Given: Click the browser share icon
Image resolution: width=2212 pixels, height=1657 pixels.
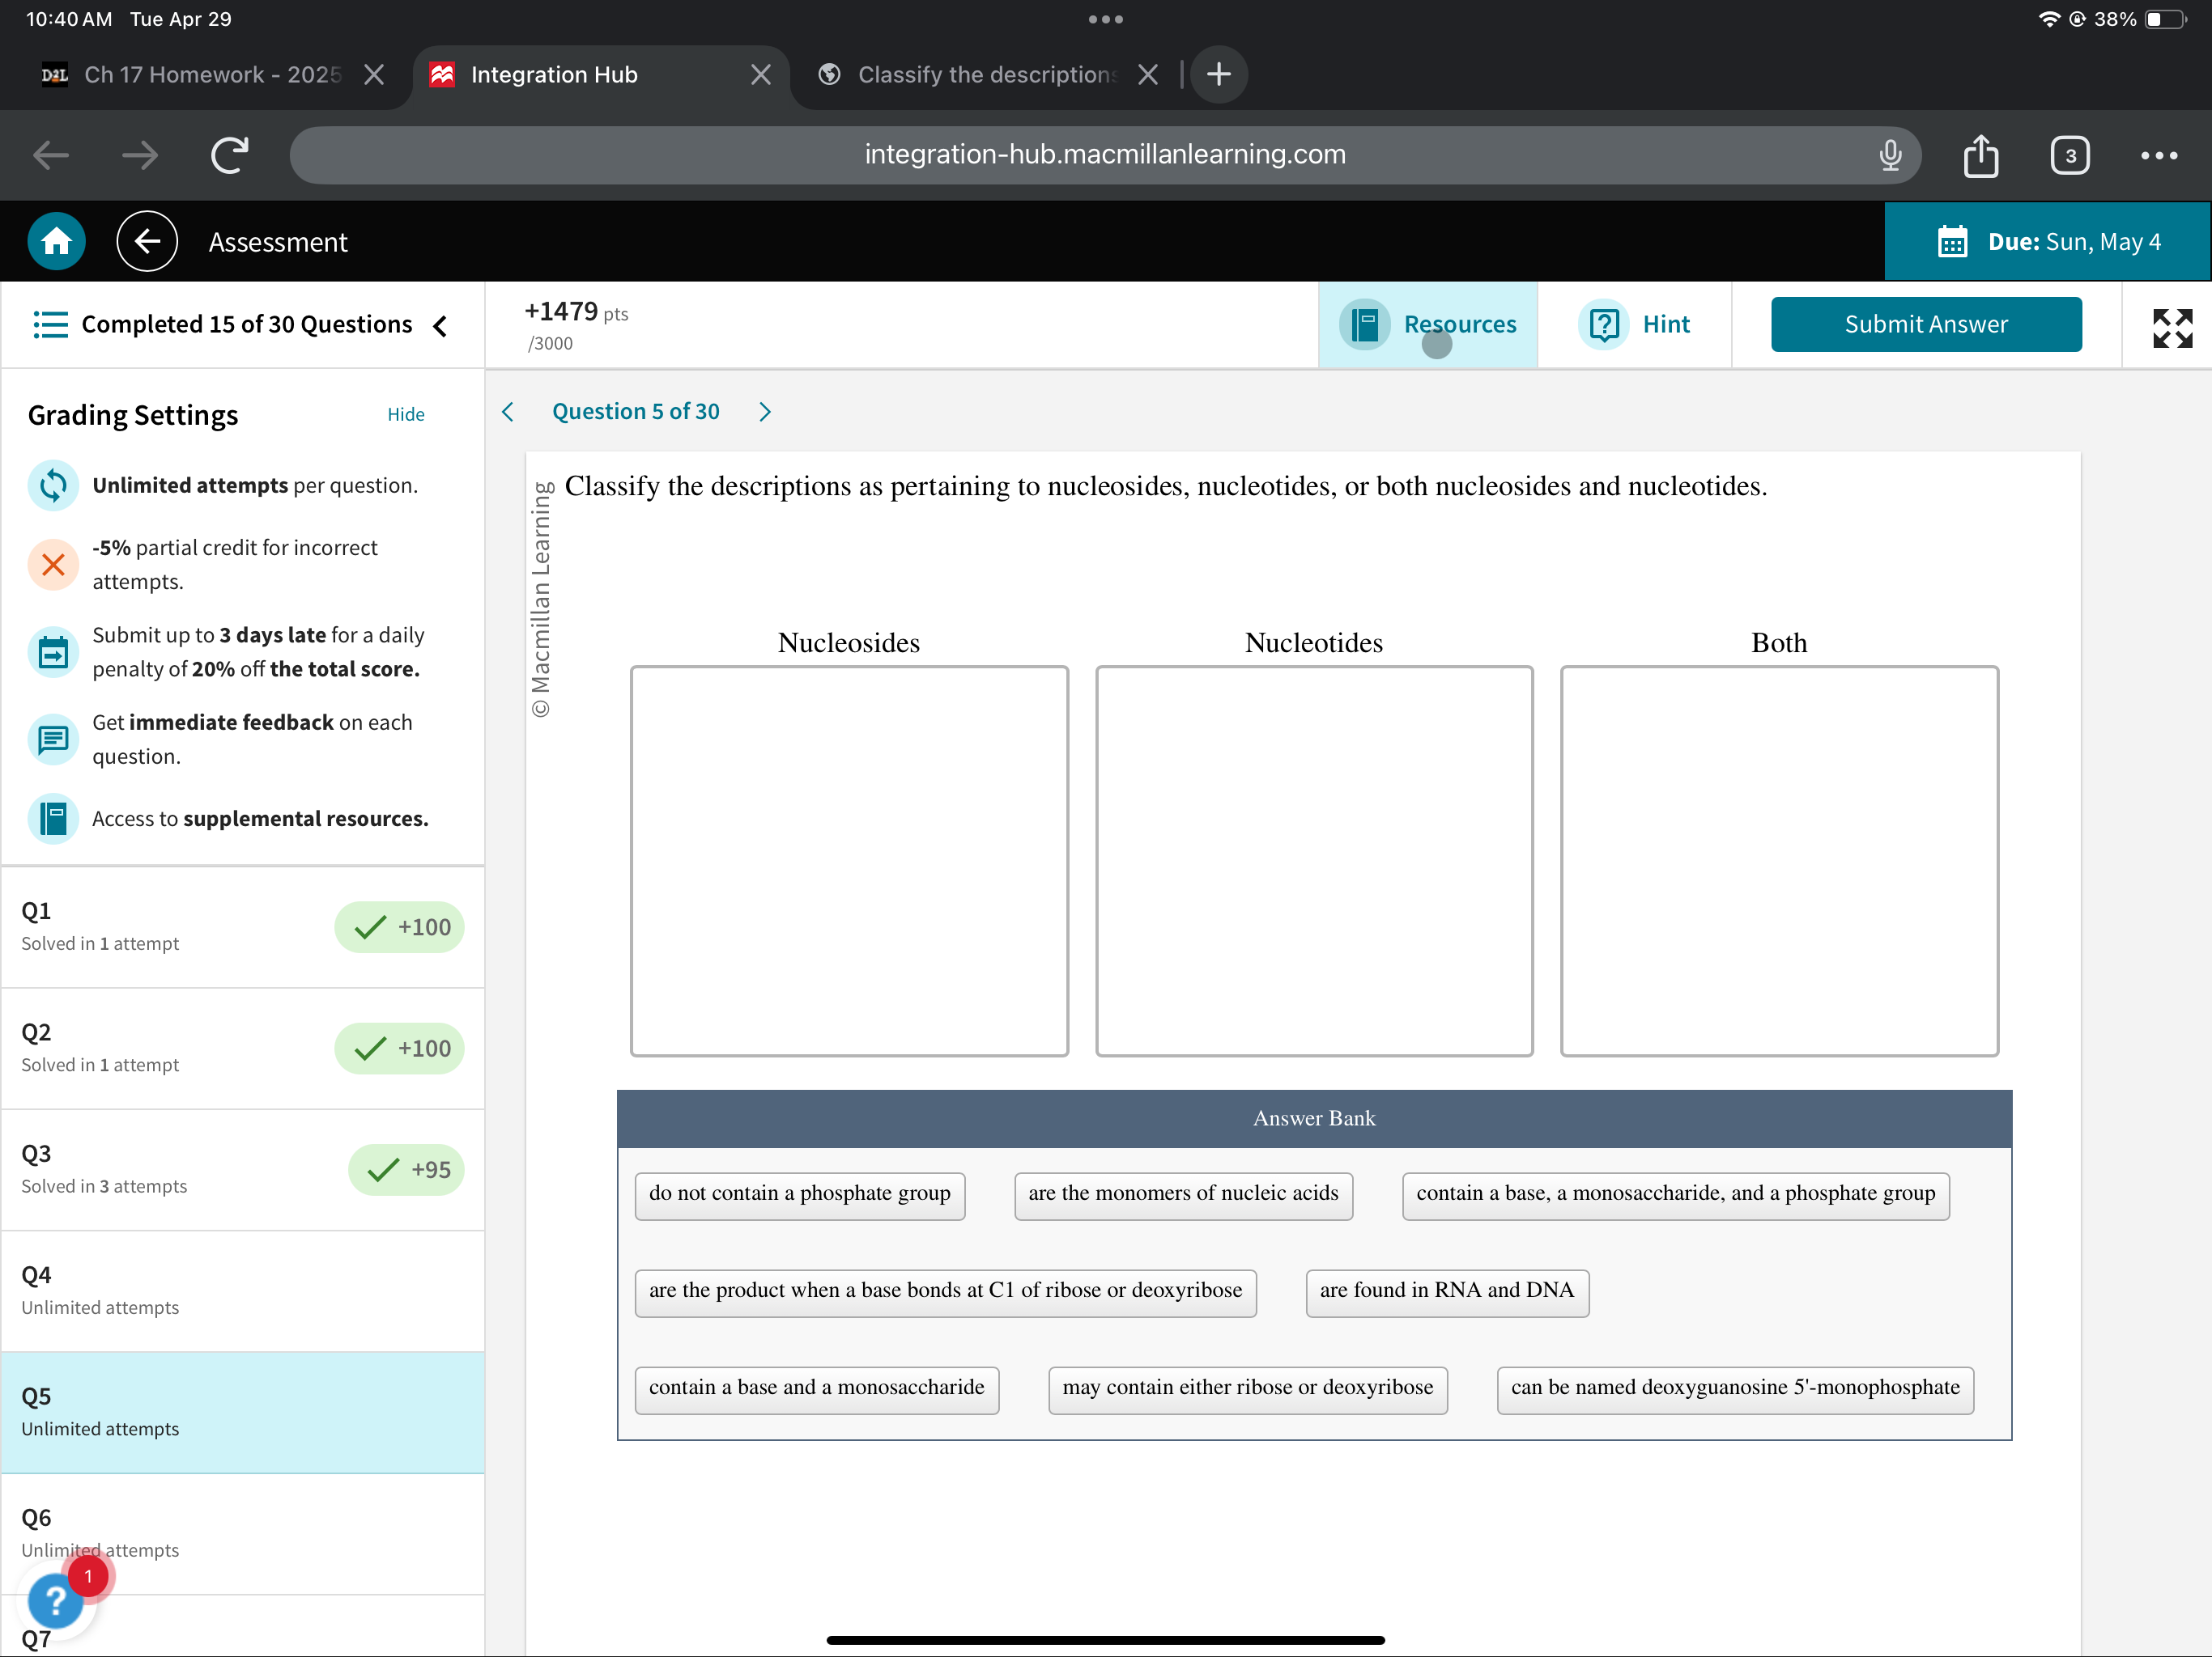Looking at the screenshot, I should click(1980, 155).
